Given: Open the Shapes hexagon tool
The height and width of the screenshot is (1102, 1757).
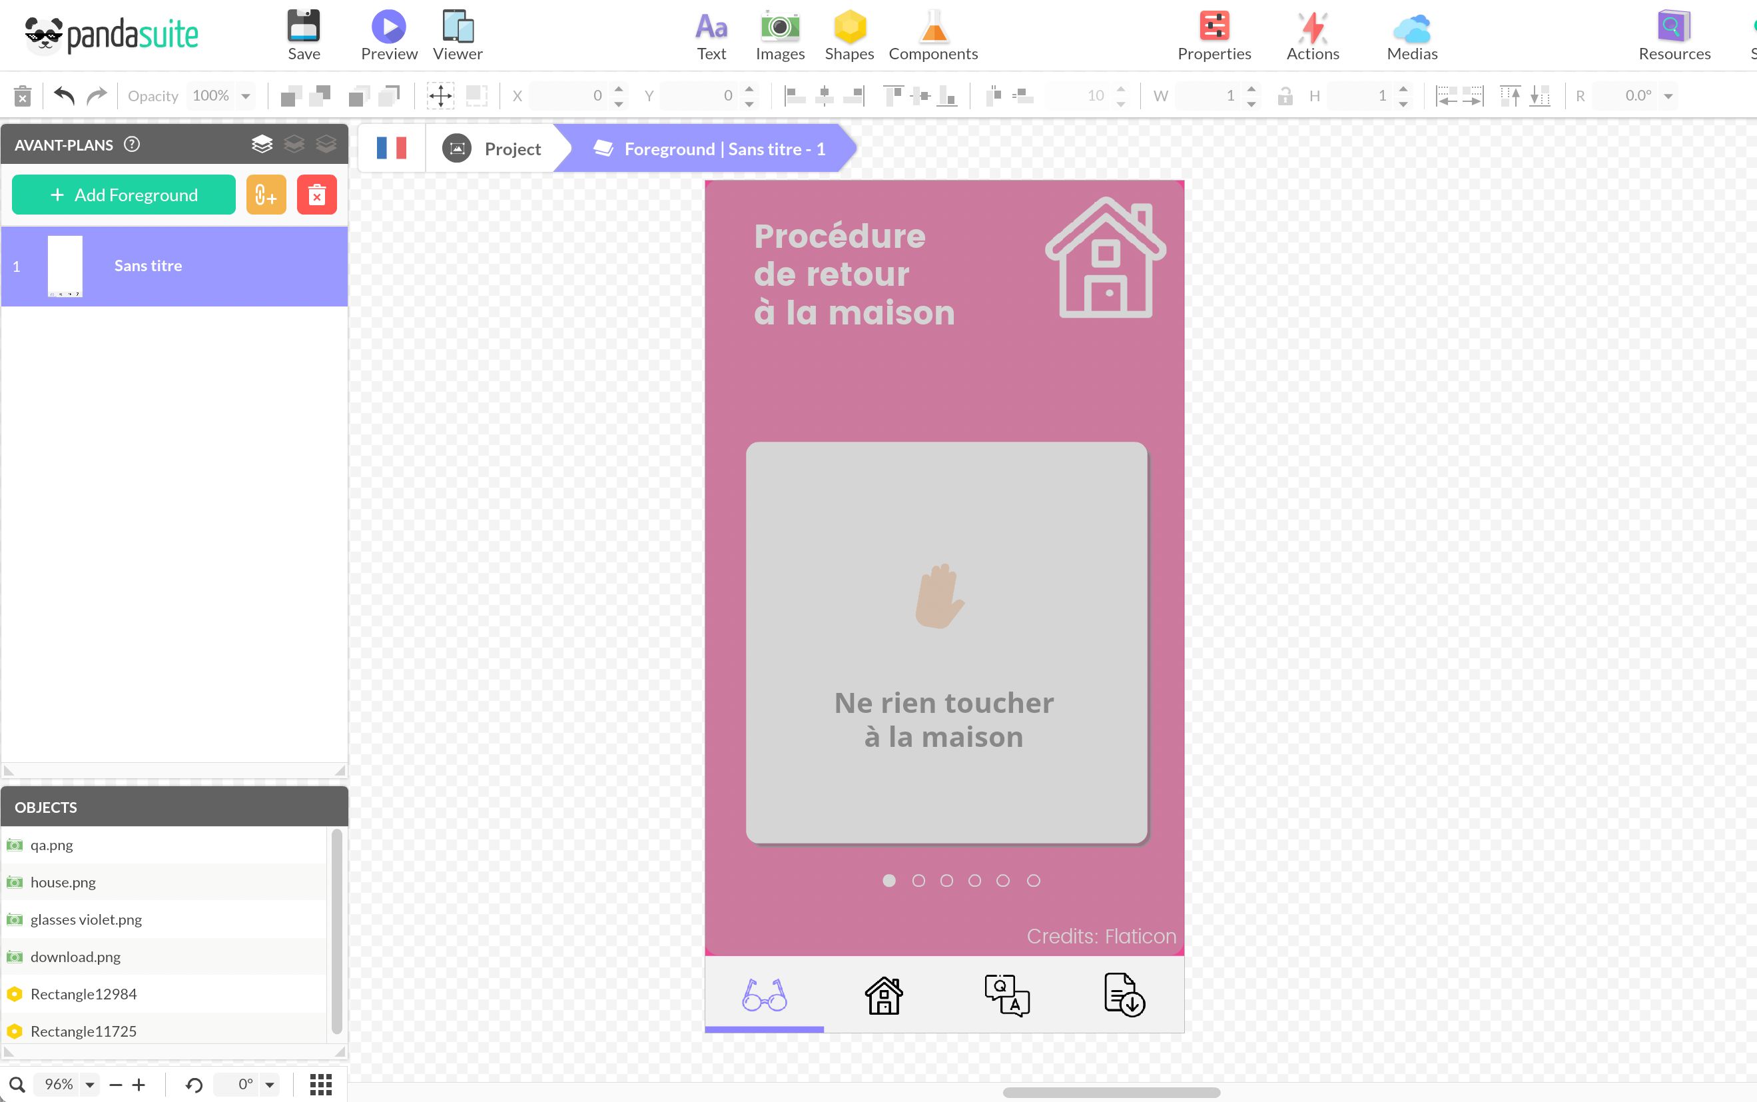Looking at the screenshot, I should click(849, 28).
